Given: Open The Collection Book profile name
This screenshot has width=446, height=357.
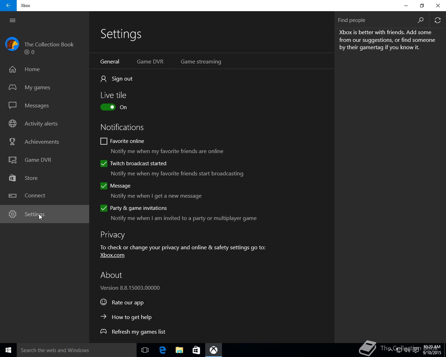Looking at the screenshot, I should 49,44.
